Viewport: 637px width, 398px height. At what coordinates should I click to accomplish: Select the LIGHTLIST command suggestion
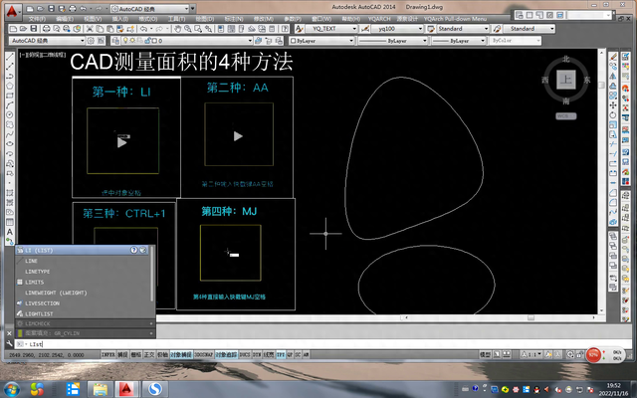point(40,312)
